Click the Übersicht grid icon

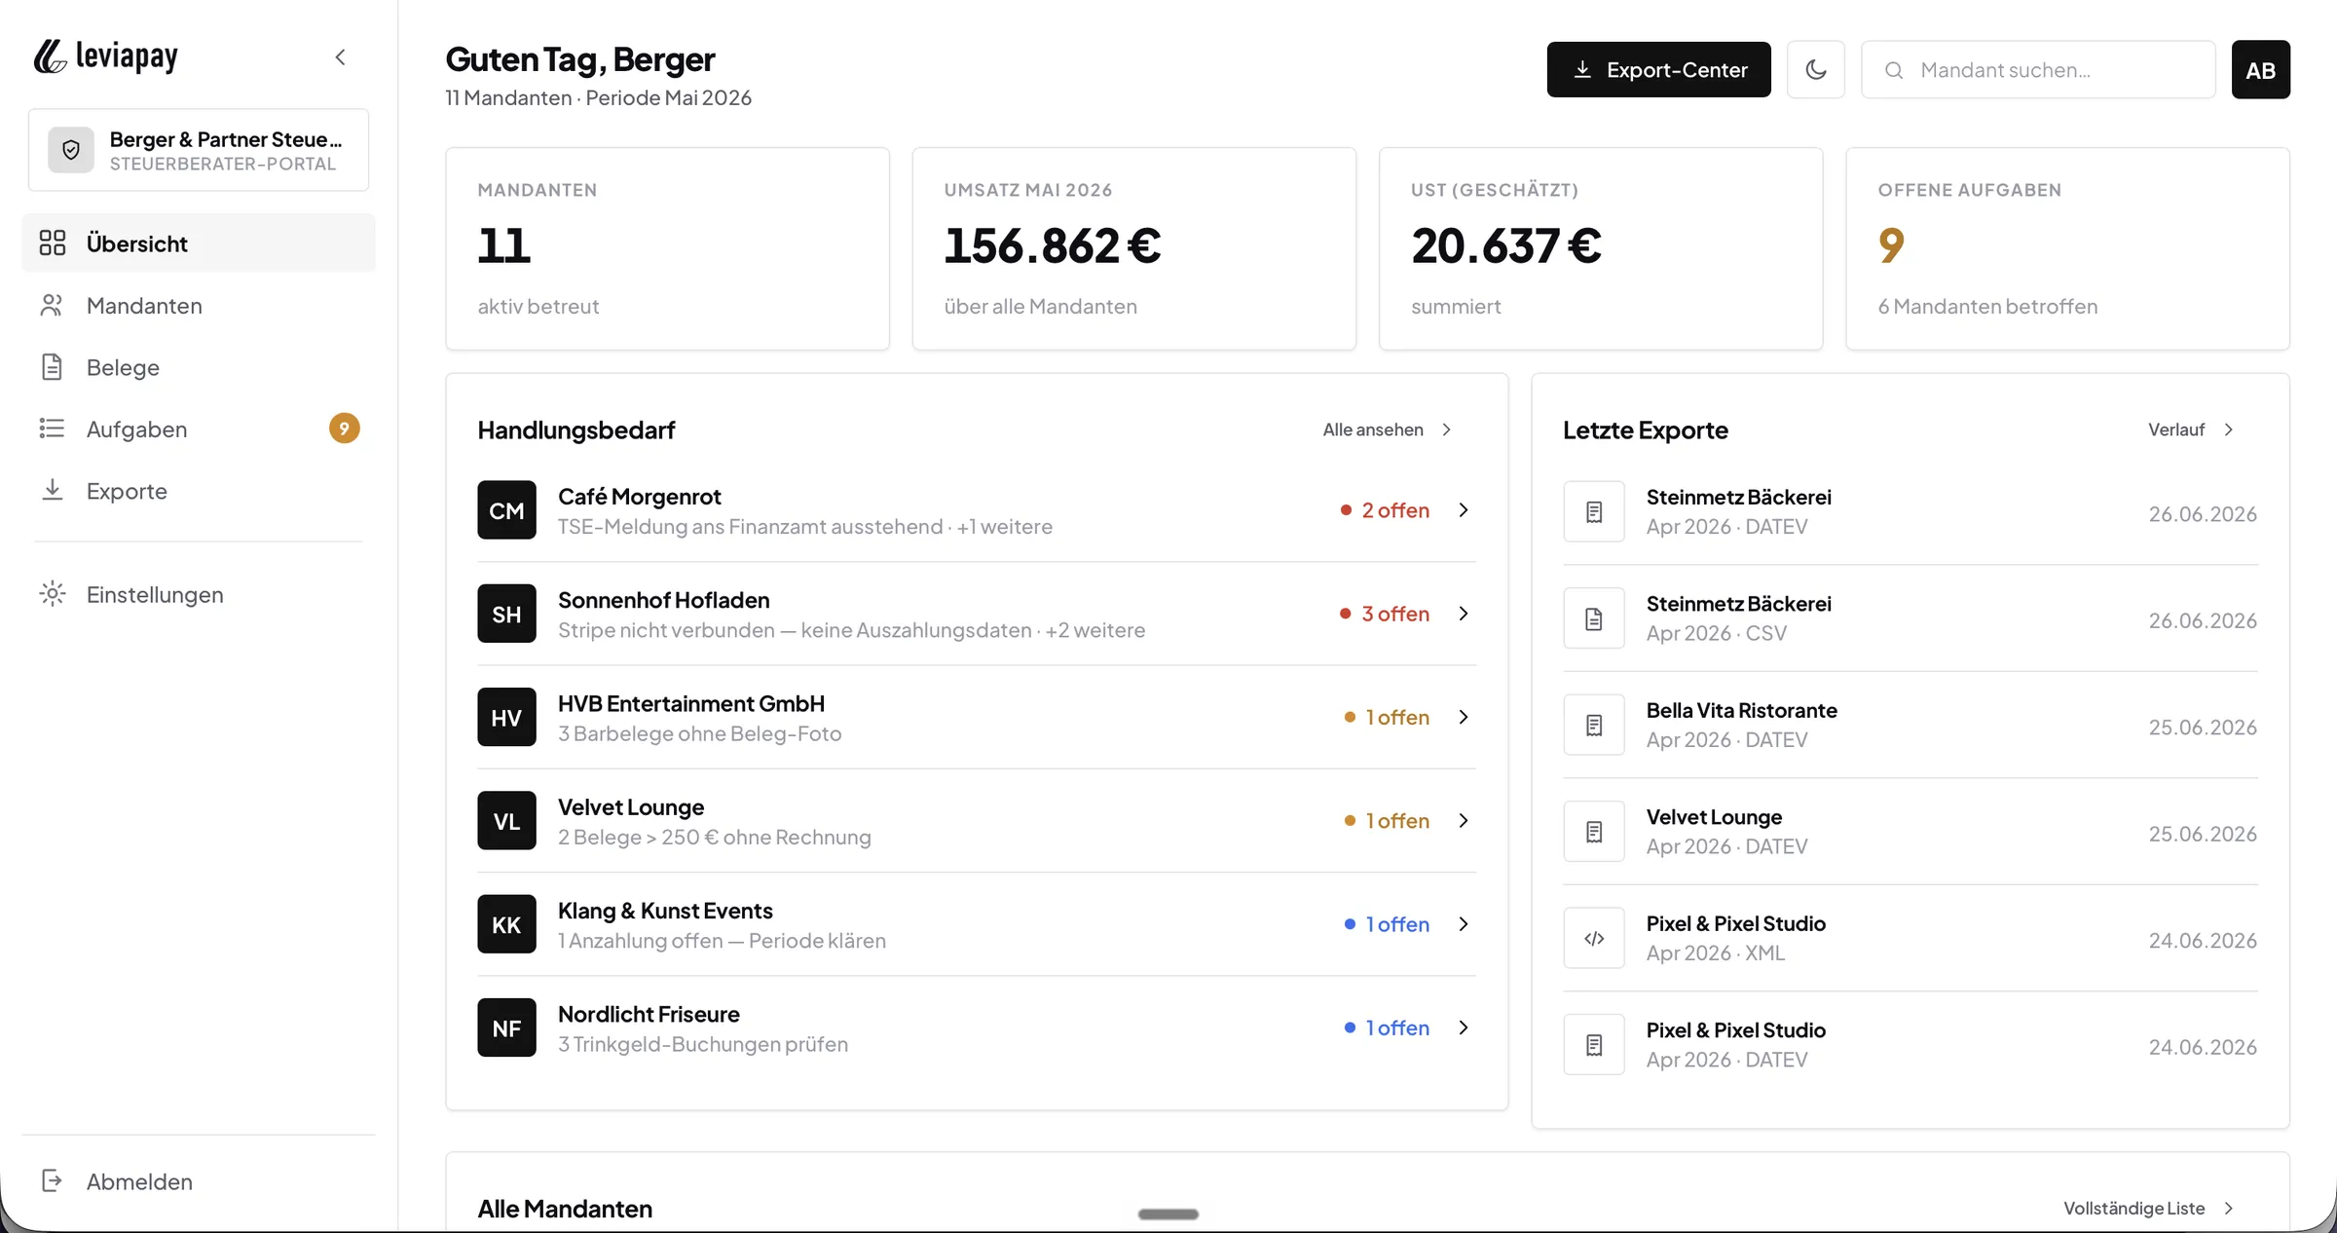pyautogui.click(x=53, y=243)
